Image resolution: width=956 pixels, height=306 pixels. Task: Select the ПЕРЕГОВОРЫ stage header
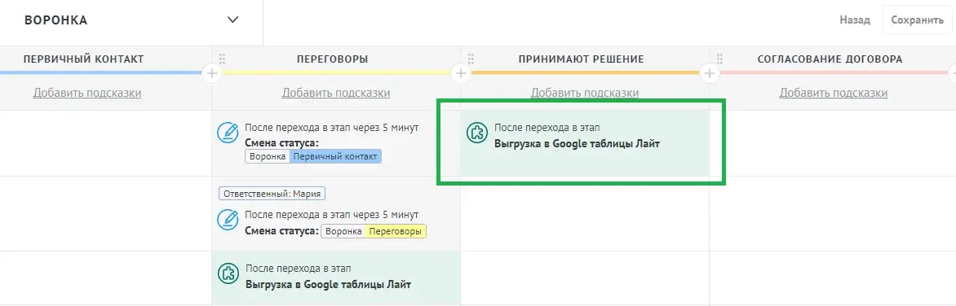(332, 59)
